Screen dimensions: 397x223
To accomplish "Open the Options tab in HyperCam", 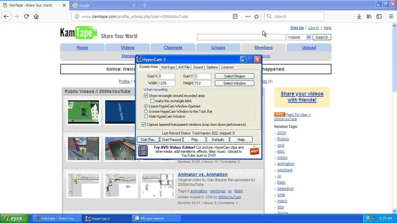I will (x=212, y=67).
